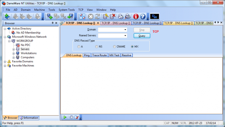Screen dimensions: 225x127
Task: Close the Browser panel
Action: pos(56,23)
